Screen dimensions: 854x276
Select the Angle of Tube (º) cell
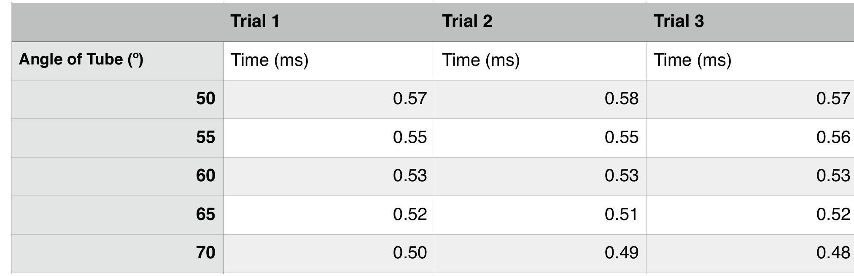tap(117, 60)
